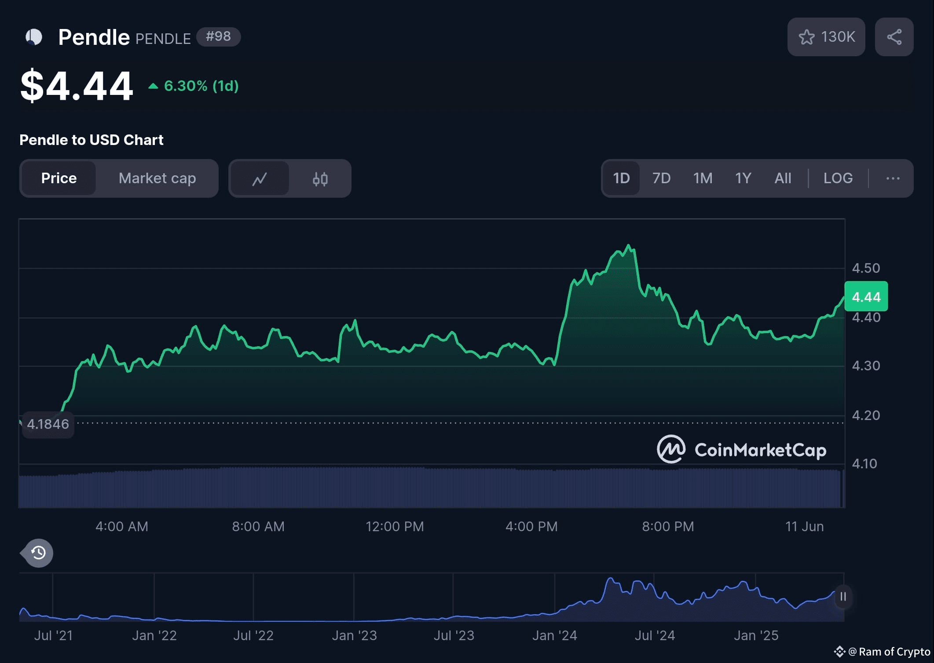Click the 12:00 PM axis label
Image resolution: width=934 pixels, height=663 pixels.
pos(395,526)
